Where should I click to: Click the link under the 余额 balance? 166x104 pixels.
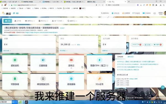(7, 51)
